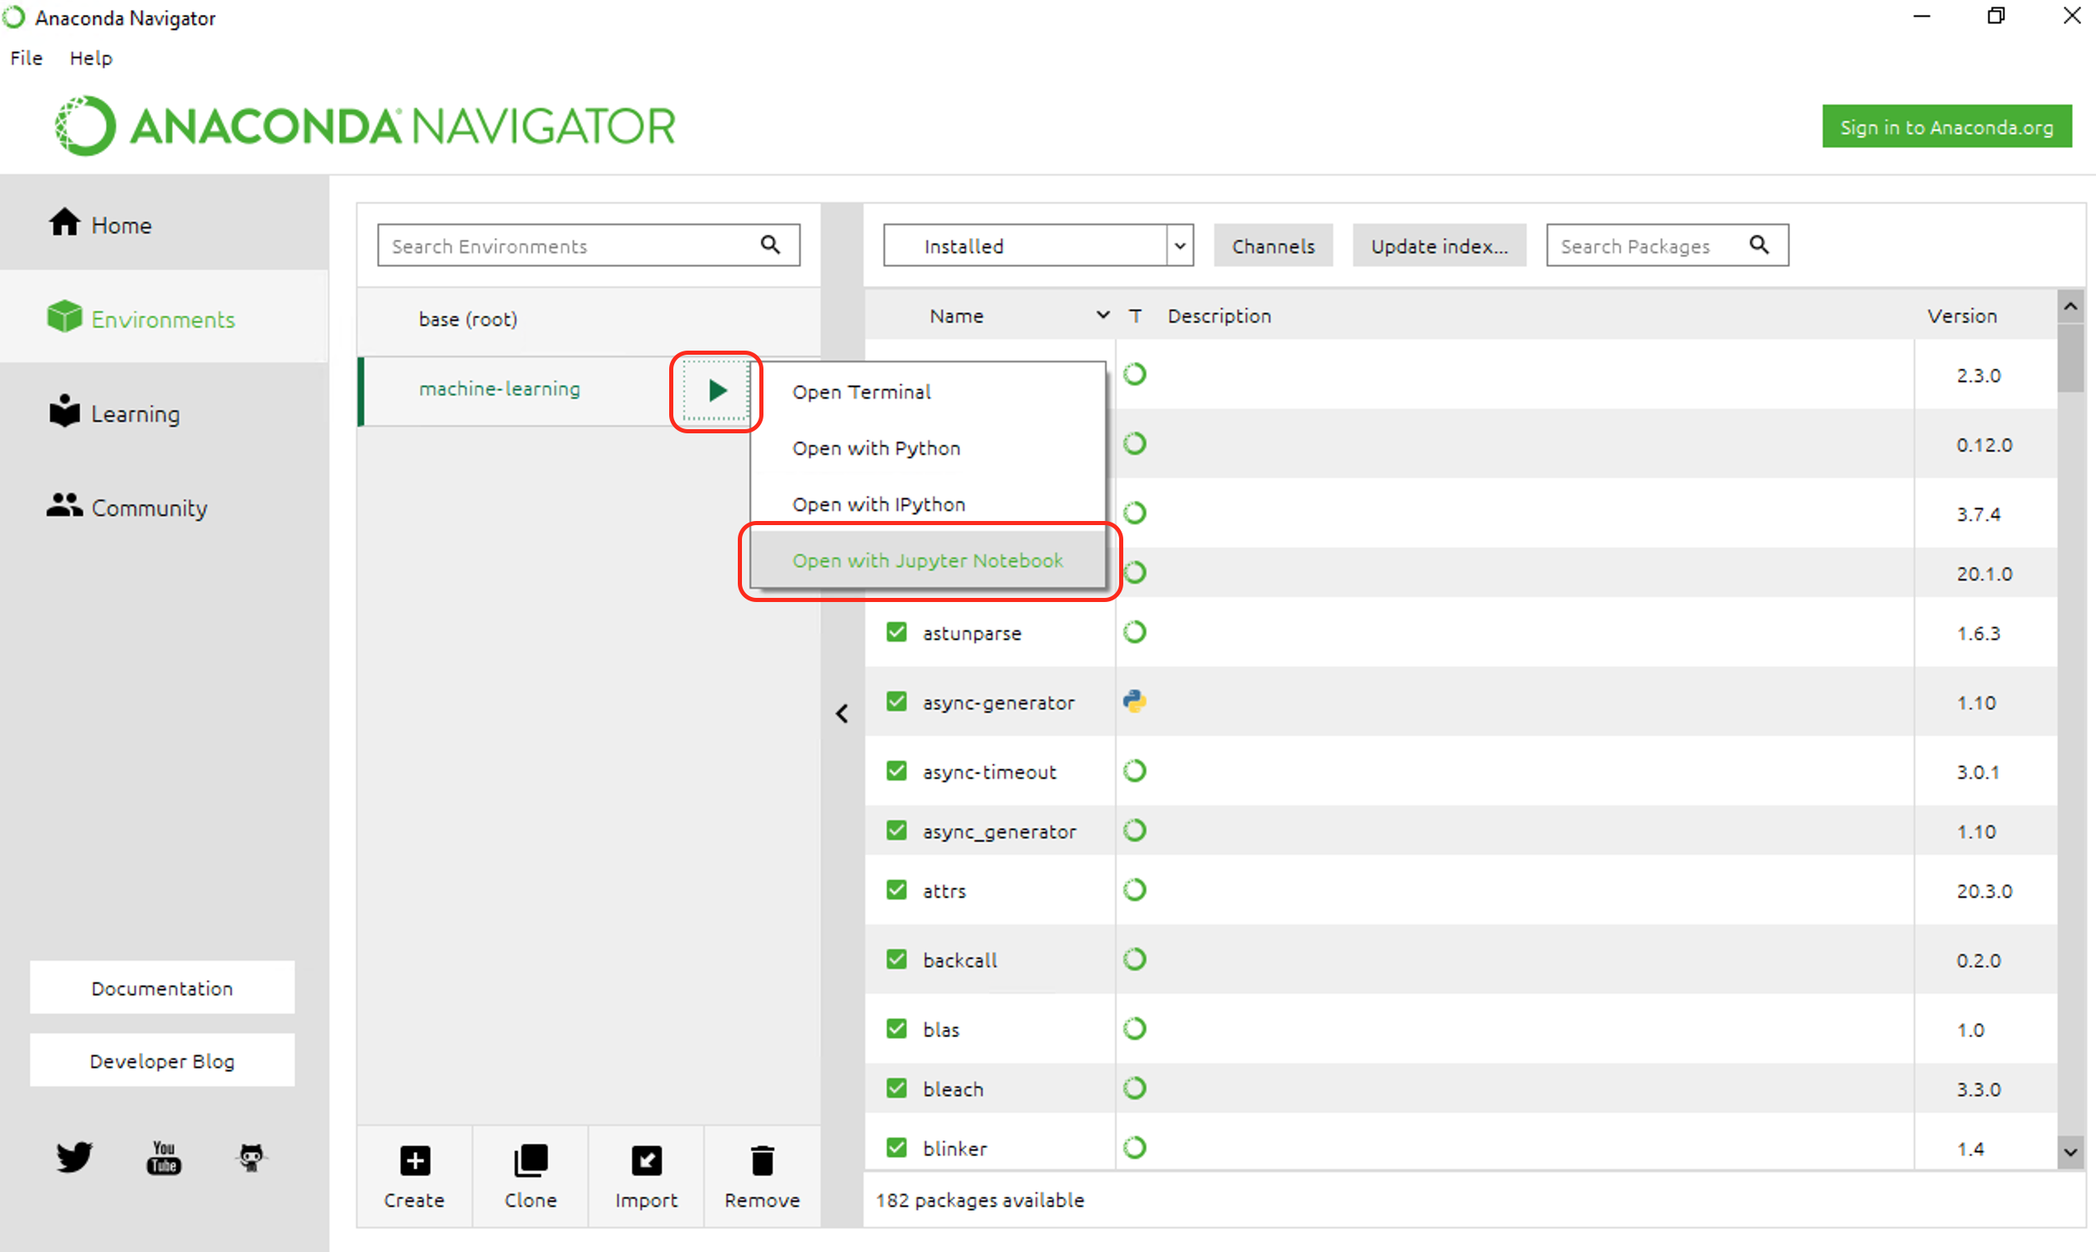The width and height of the screenshot is (2096, 1252).
Task: Click the scrollbar up arrow in package list
Action: click(x=2070, y=306)
